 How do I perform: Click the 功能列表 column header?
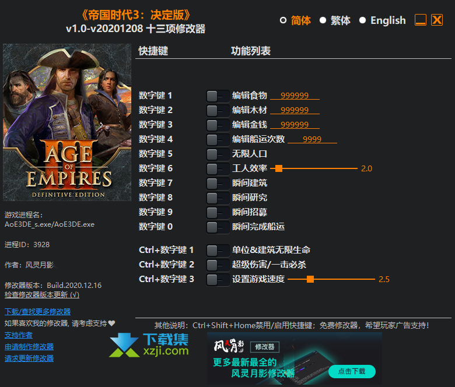251,51
